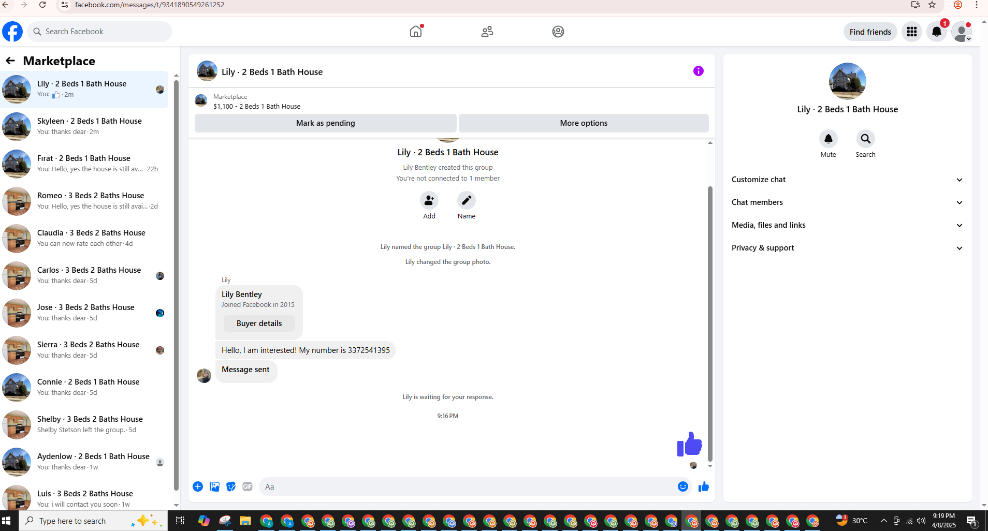Send a thumbs-up like
This screenshot has height=531, width=988.
coord(703,486)
